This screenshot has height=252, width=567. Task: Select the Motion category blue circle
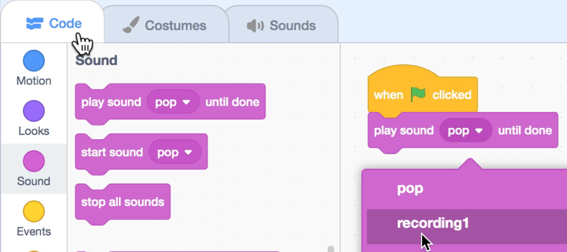[x=34, y=61]
